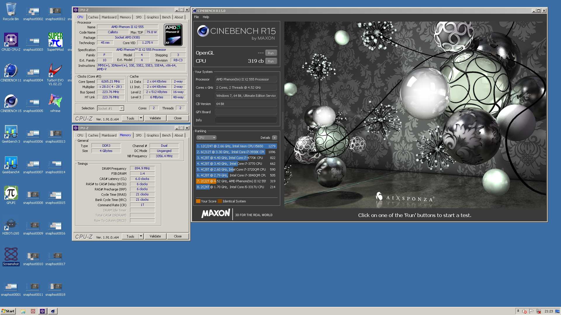Click Validate in lower CPU-Z window
The height and width of the screenshot is (315, 561).
click(x=155, y=236)
